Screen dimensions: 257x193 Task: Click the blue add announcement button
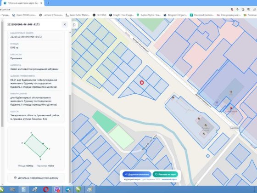click(137, 174)
